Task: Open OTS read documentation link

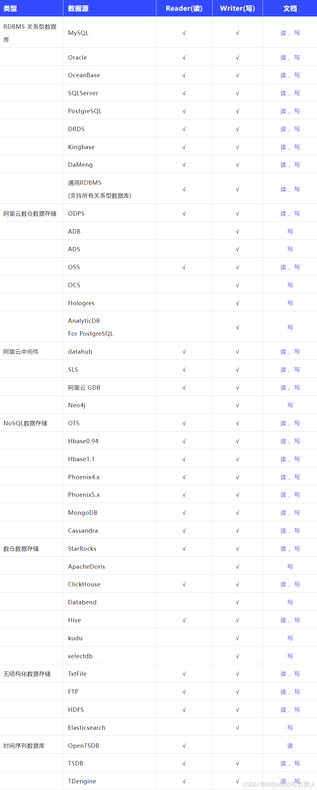Action: tap(283, 423)
